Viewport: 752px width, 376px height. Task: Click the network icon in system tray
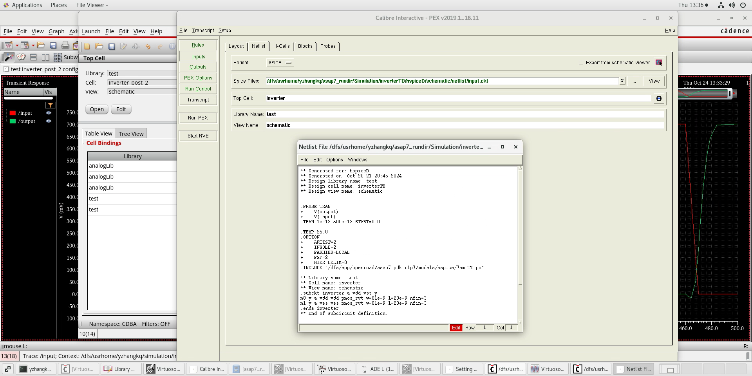(721, 5)
